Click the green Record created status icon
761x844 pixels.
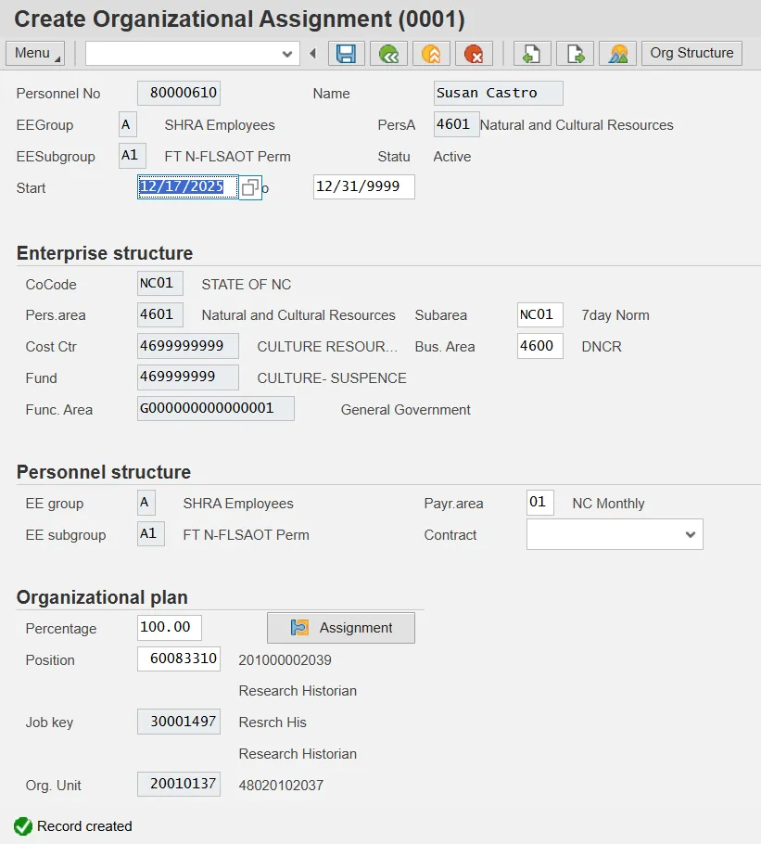tap(23, 826)
